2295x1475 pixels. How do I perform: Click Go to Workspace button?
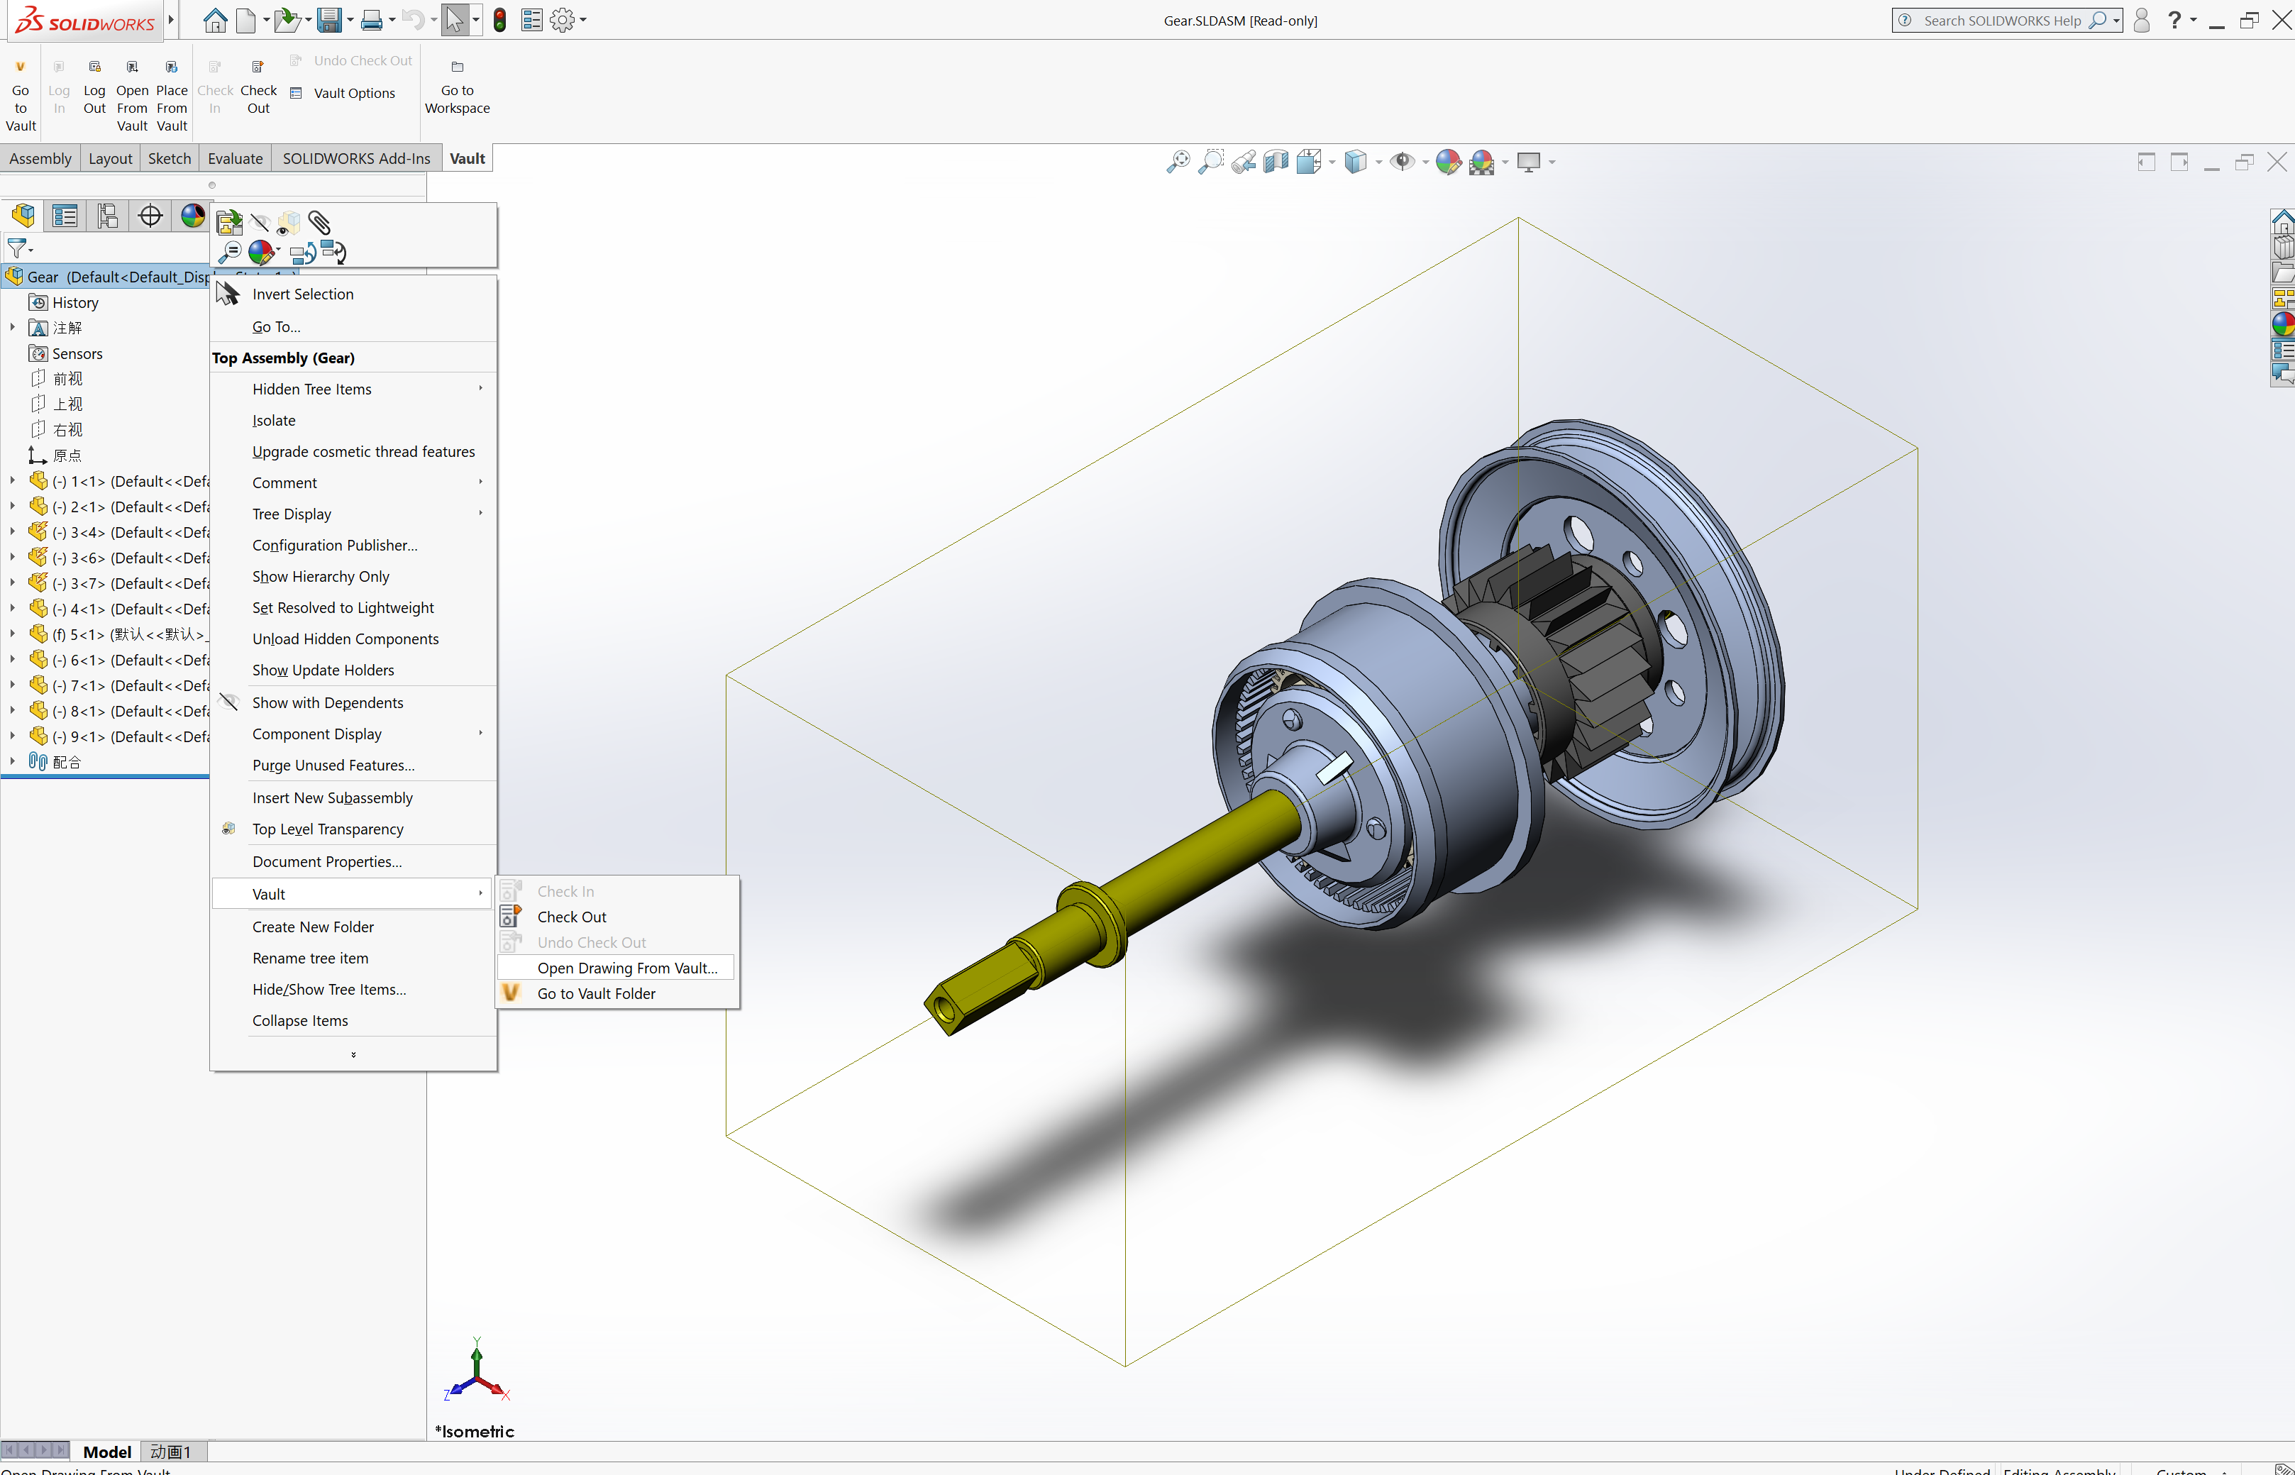click(457, 87)
